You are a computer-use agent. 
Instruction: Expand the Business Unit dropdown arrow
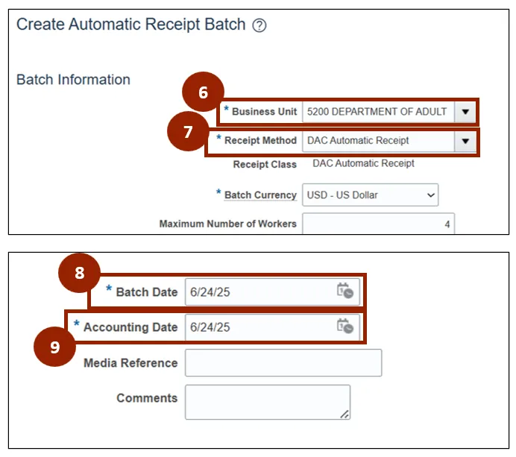click(465, 112)
